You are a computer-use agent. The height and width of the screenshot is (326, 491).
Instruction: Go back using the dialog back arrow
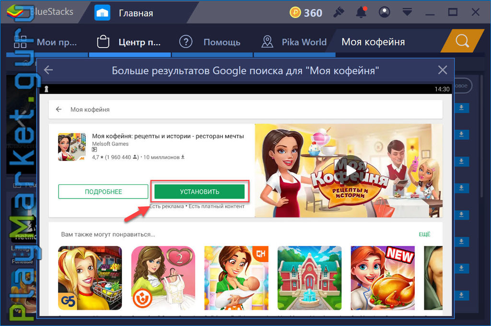[48, 70]
